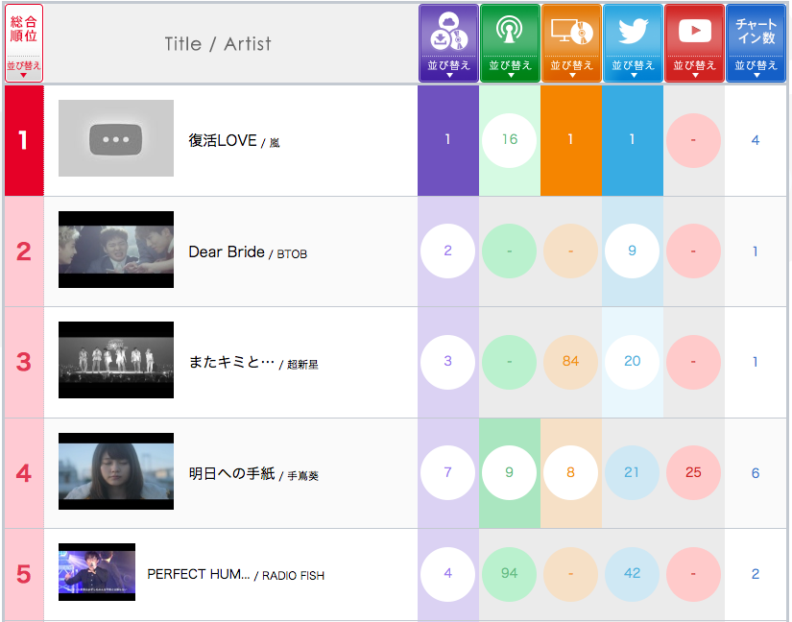Open the Dear Bride song title
792x622 pixels.
tap(227, 252)
